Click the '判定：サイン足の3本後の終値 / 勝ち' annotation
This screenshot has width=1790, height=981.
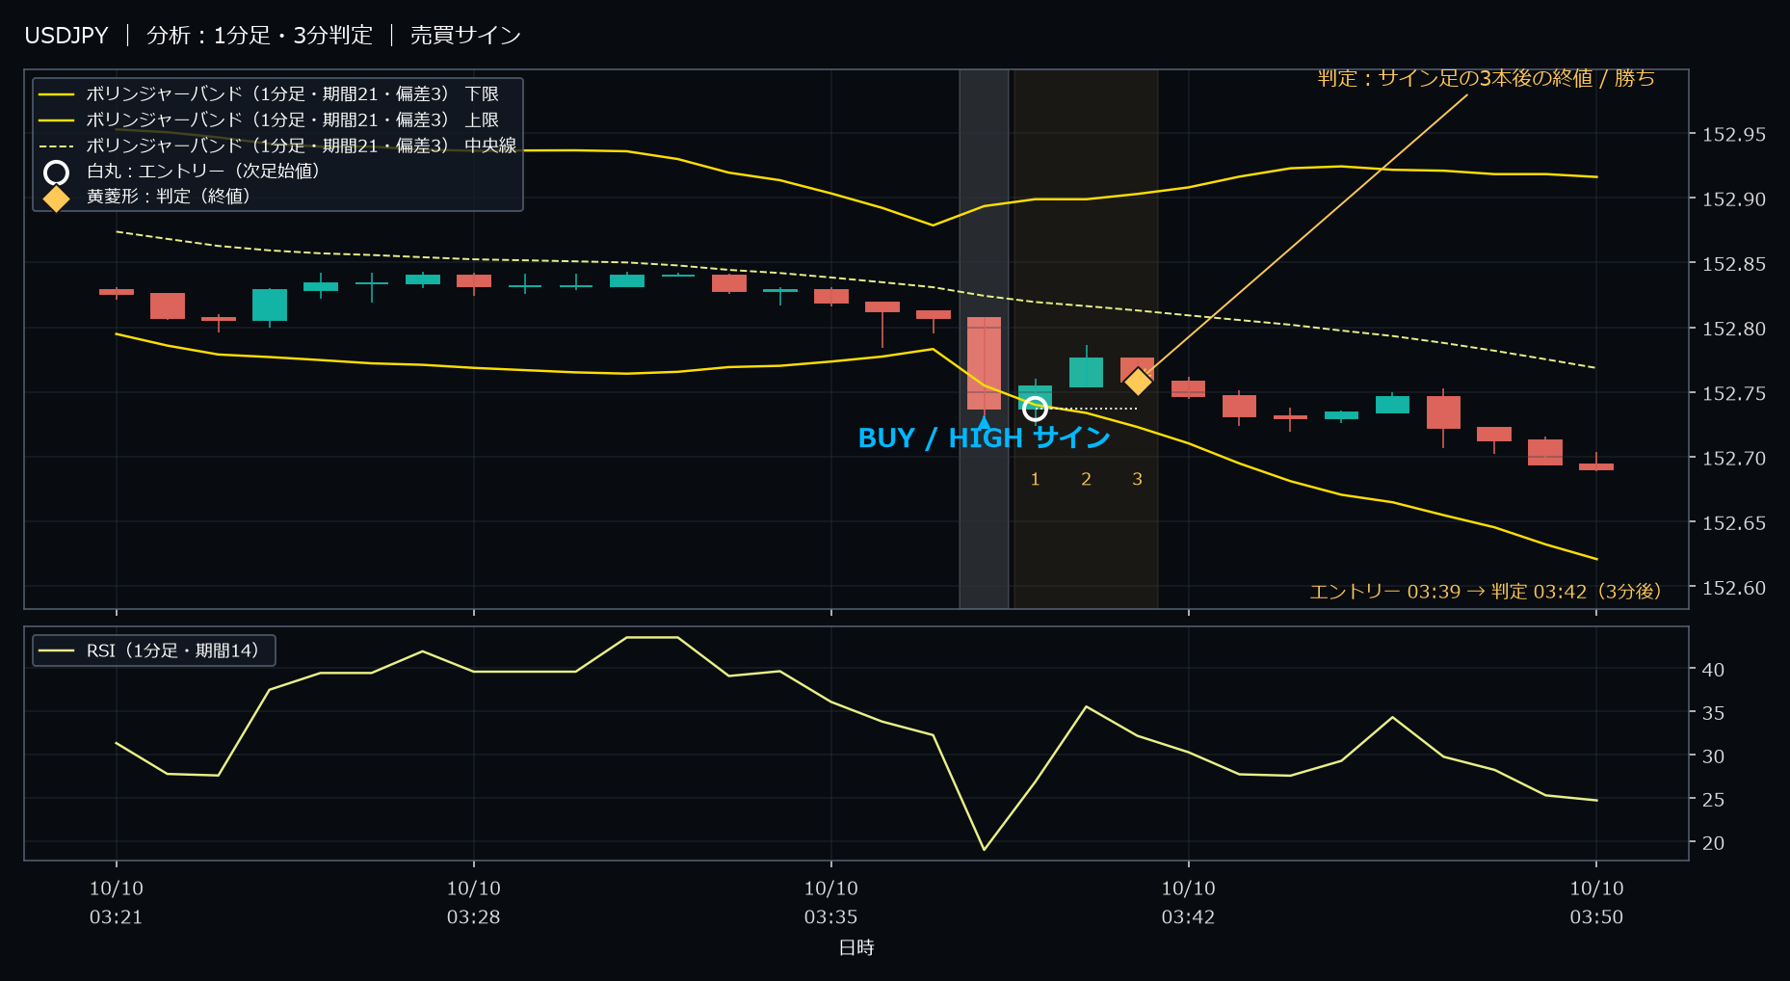pos(1486,78)
